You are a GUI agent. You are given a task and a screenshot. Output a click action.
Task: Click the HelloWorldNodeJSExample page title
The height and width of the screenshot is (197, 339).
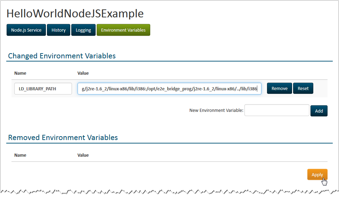pos(75,14)
